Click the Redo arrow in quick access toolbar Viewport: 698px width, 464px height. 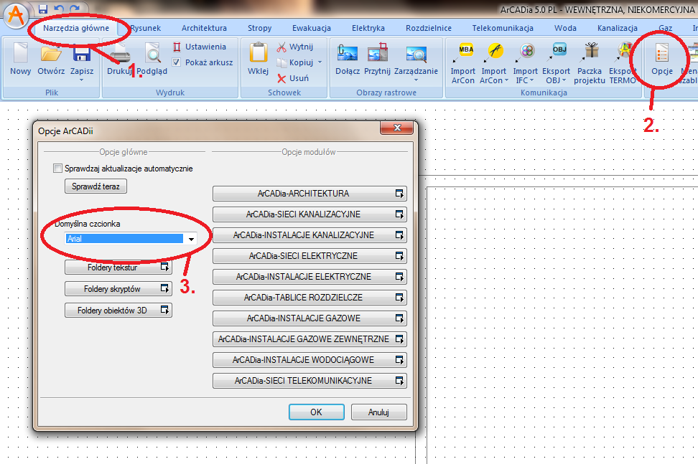pyautogui.click(x=75, y=9)
